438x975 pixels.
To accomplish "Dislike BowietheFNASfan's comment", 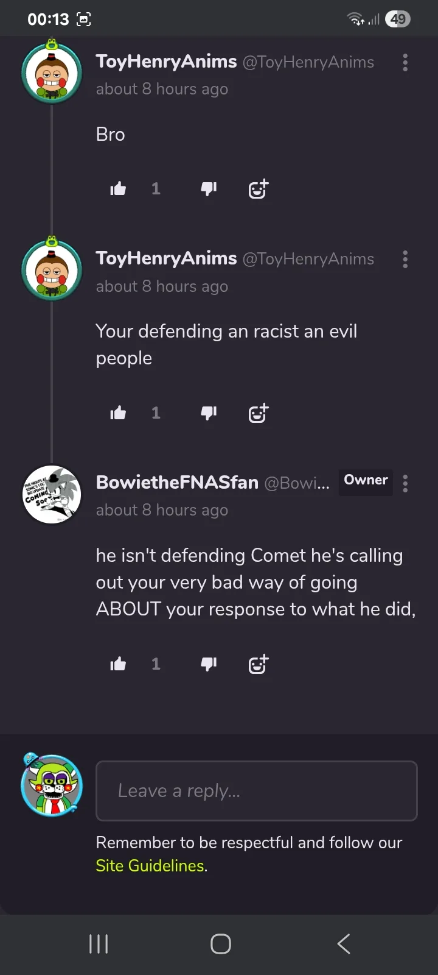I will coord(209,664).
